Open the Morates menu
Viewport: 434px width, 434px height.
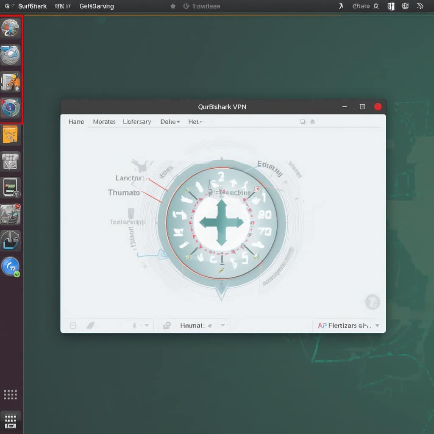point(104,122)
